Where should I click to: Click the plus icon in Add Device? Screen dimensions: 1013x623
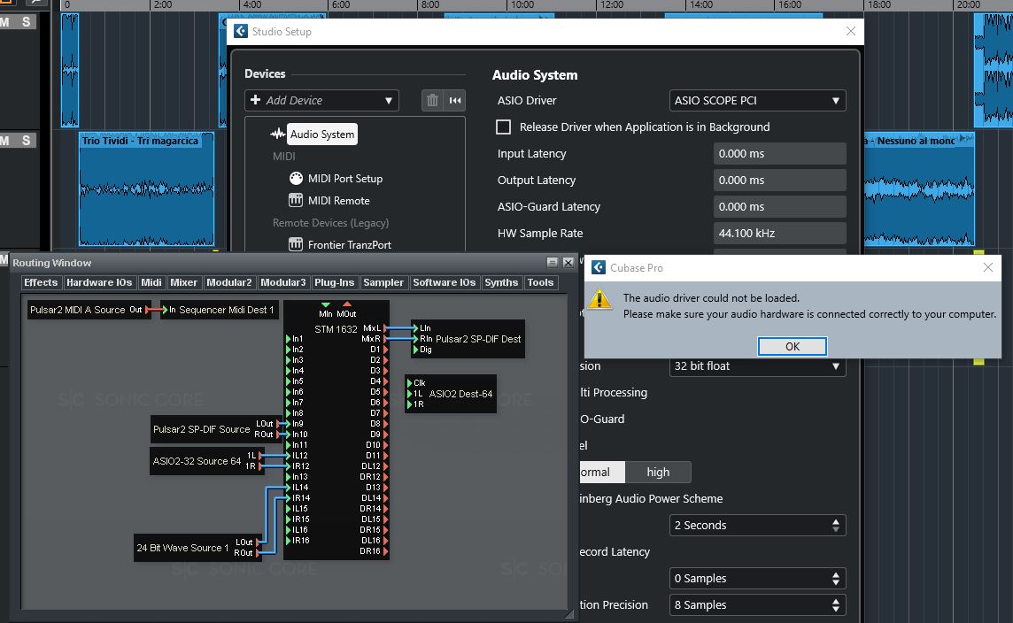click(255, 99)
